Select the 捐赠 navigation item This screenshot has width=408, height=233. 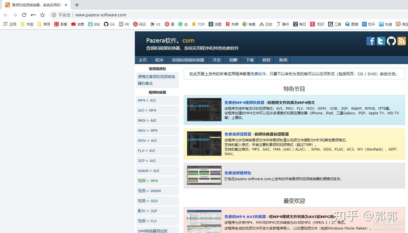pos(233,60)
